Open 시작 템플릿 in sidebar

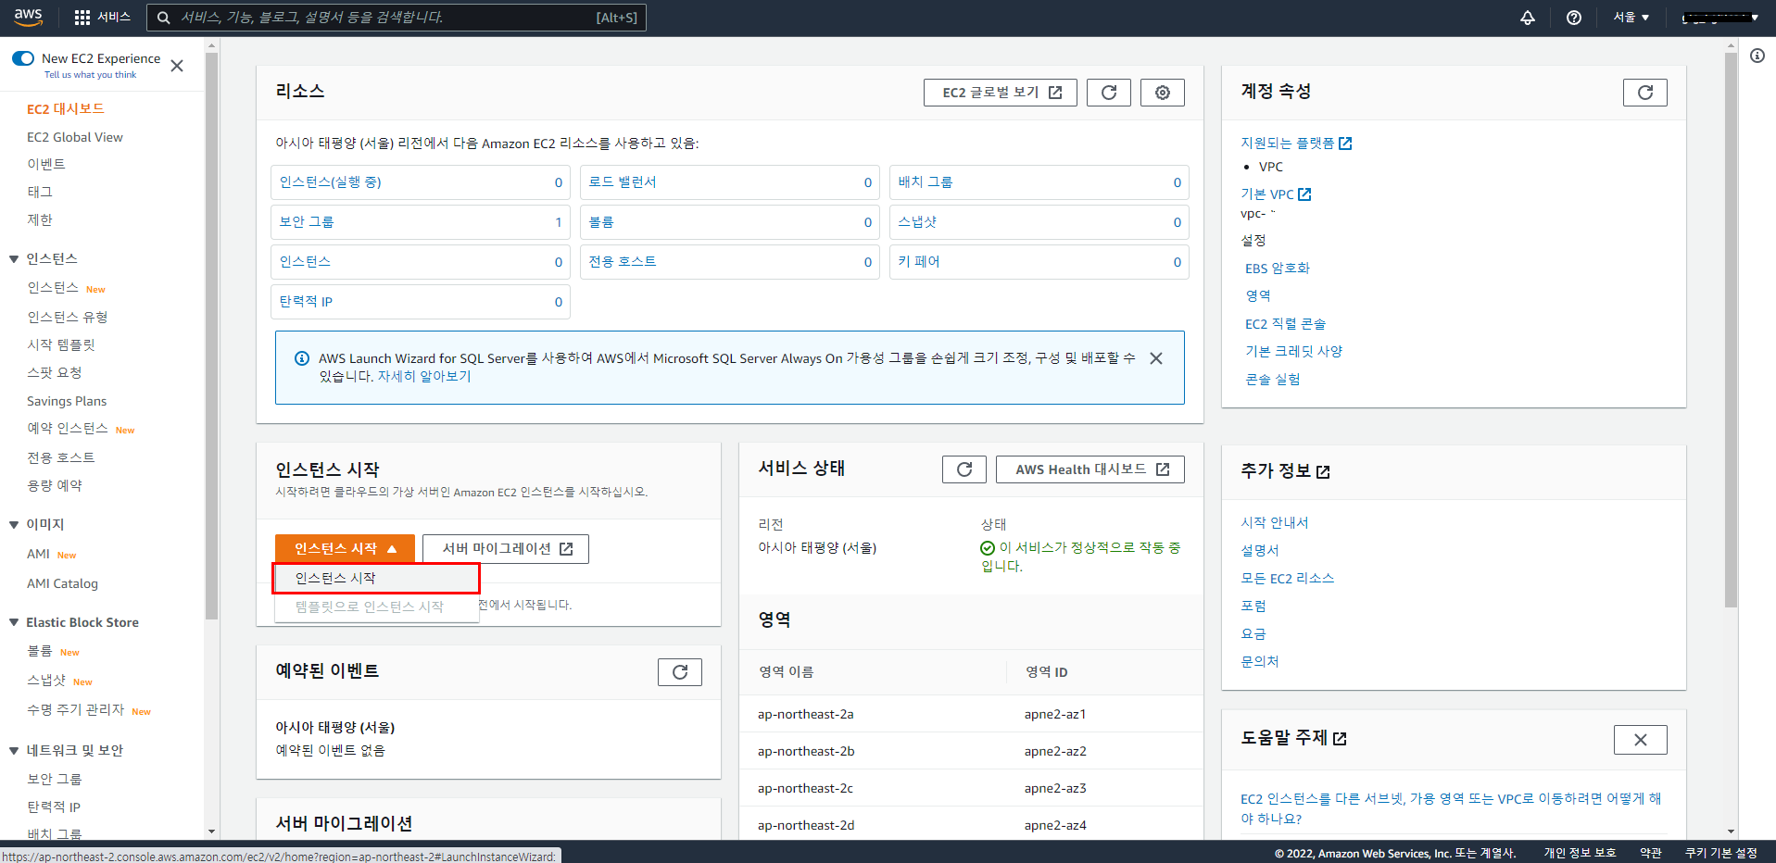click(x=61, y=344)
